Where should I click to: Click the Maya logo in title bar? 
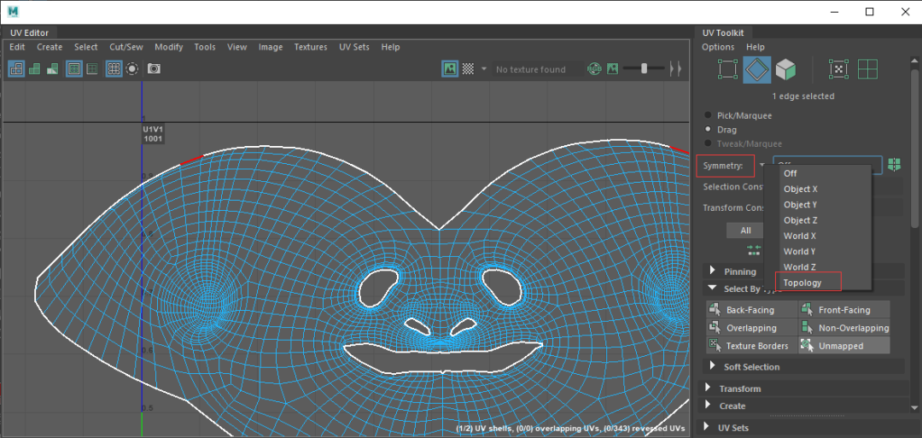pyautogui.click(x=14, y=11)
